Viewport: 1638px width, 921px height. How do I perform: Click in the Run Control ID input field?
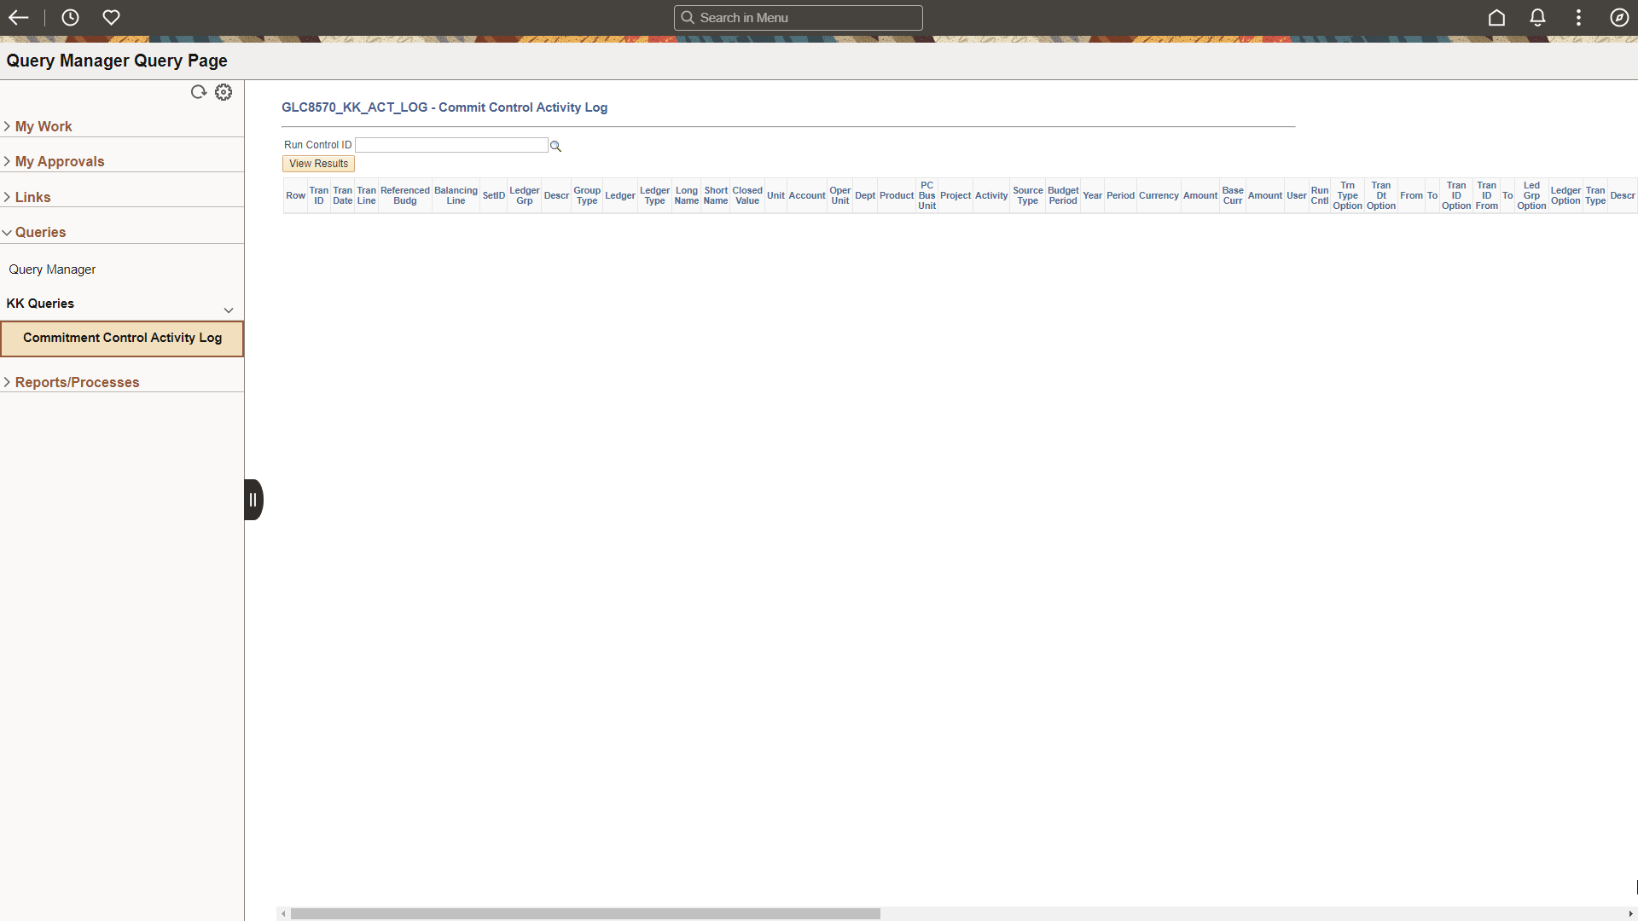coord(452,144)
